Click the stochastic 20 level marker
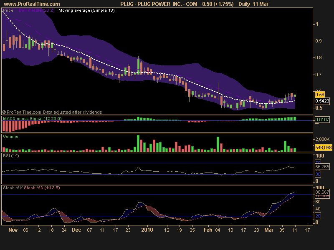 [x=318, y=216]
